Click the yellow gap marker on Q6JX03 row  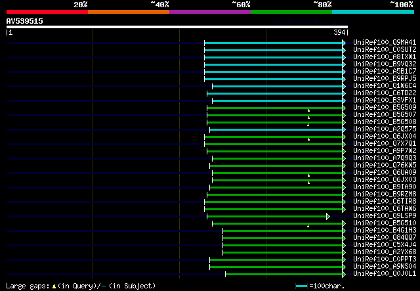[308, 183]
